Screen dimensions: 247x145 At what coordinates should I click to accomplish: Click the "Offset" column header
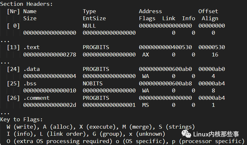point(208,11)
